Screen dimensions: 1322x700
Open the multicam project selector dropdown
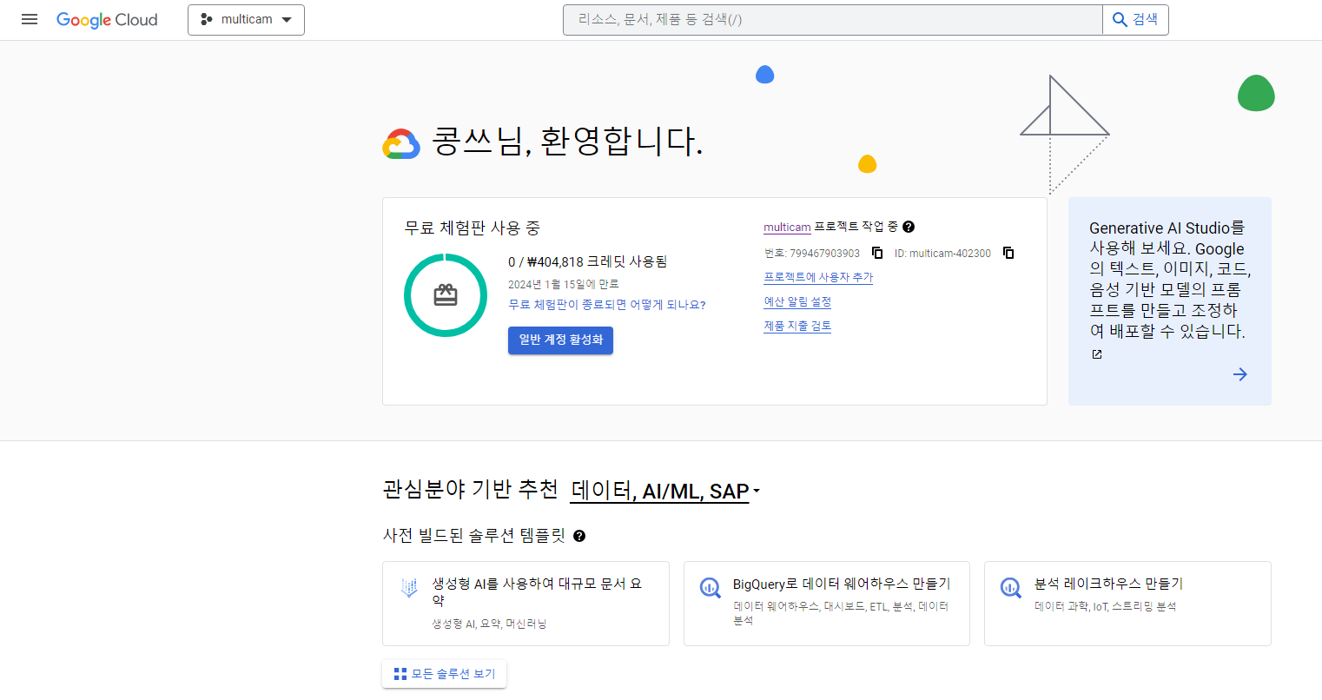(246, 20)
